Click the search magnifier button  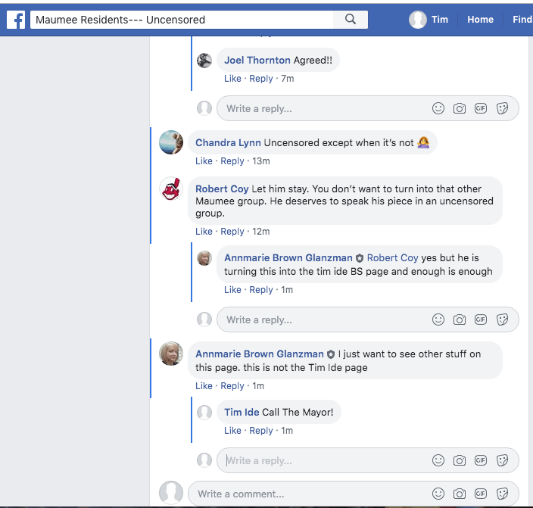[350, 20]
